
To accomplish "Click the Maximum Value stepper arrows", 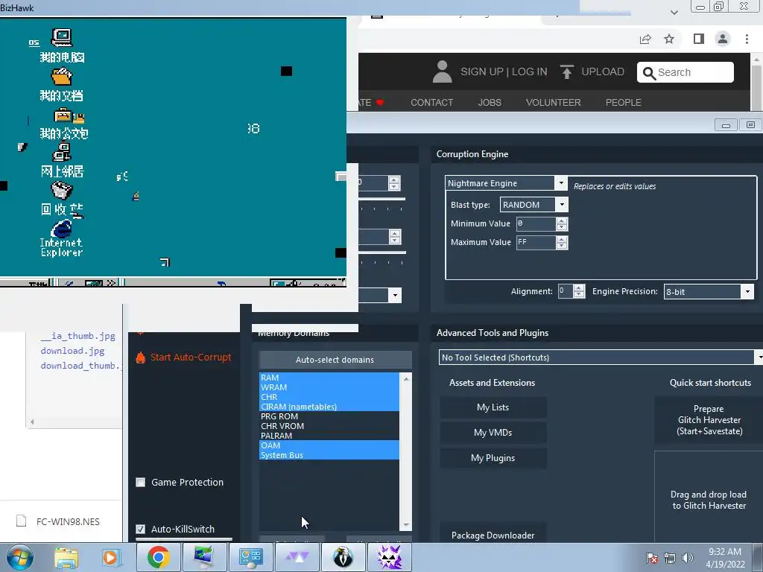I will [562, 242].
